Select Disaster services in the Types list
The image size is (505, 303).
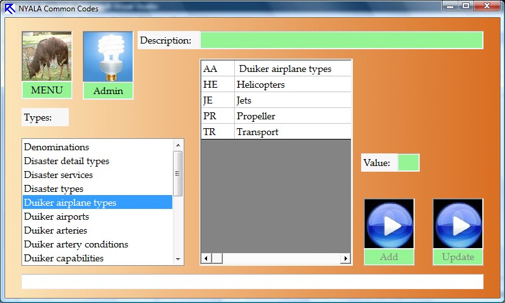[x=59, y=175]
